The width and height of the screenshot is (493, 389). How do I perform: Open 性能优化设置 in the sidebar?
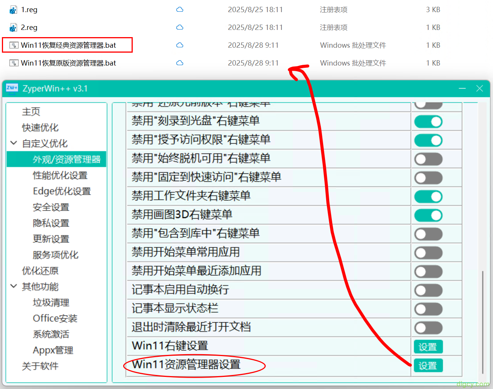[61, 175]
